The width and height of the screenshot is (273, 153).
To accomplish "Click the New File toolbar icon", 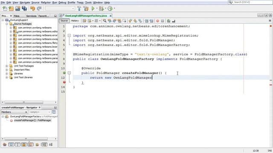I will (5, 8).
